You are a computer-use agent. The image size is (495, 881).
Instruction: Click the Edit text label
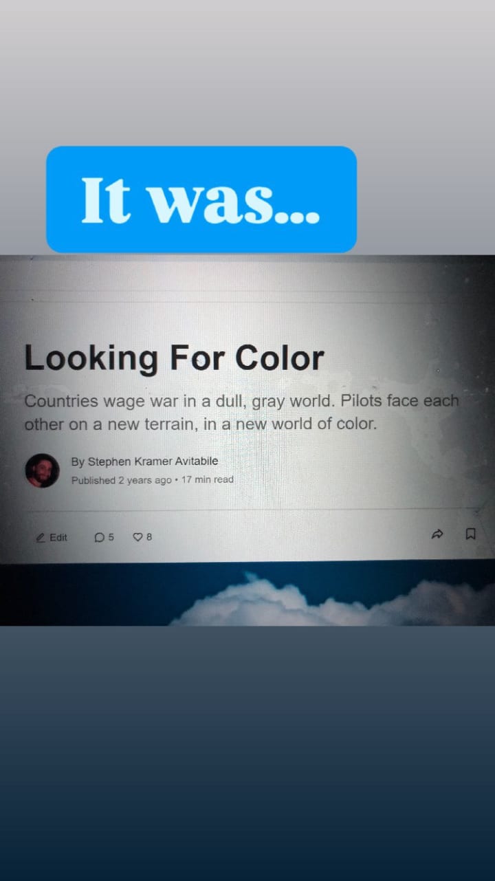[58, 537]
